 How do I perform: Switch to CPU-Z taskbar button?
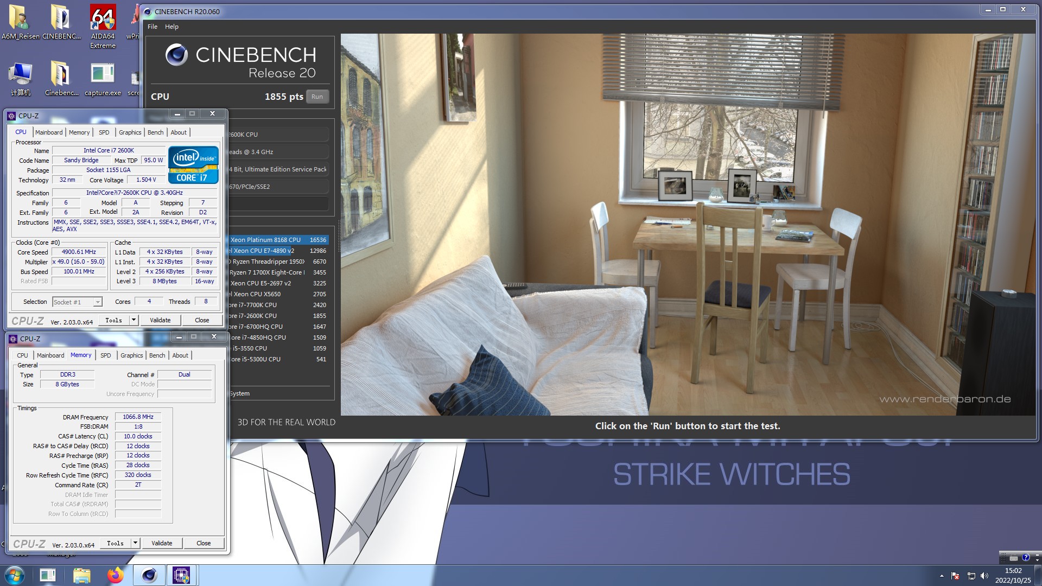pyautogui.click(x=181, y=575)
